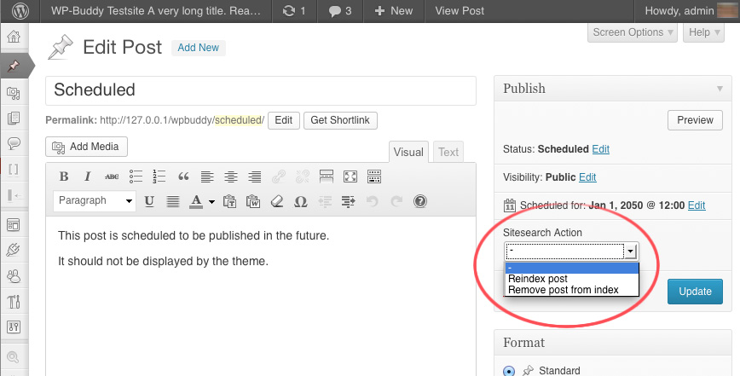This screenshot has height=376, width=740.
Task: Insert a blockquote
Action: (182, 177)
